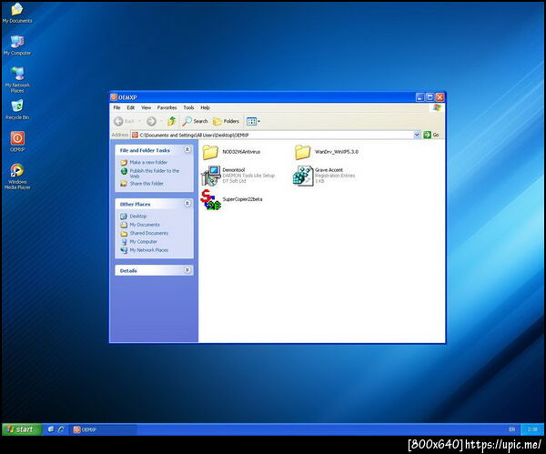The width and height of the screenshot is (546, 454).
Task: Expand the Details panel
Action: (187, 270)
